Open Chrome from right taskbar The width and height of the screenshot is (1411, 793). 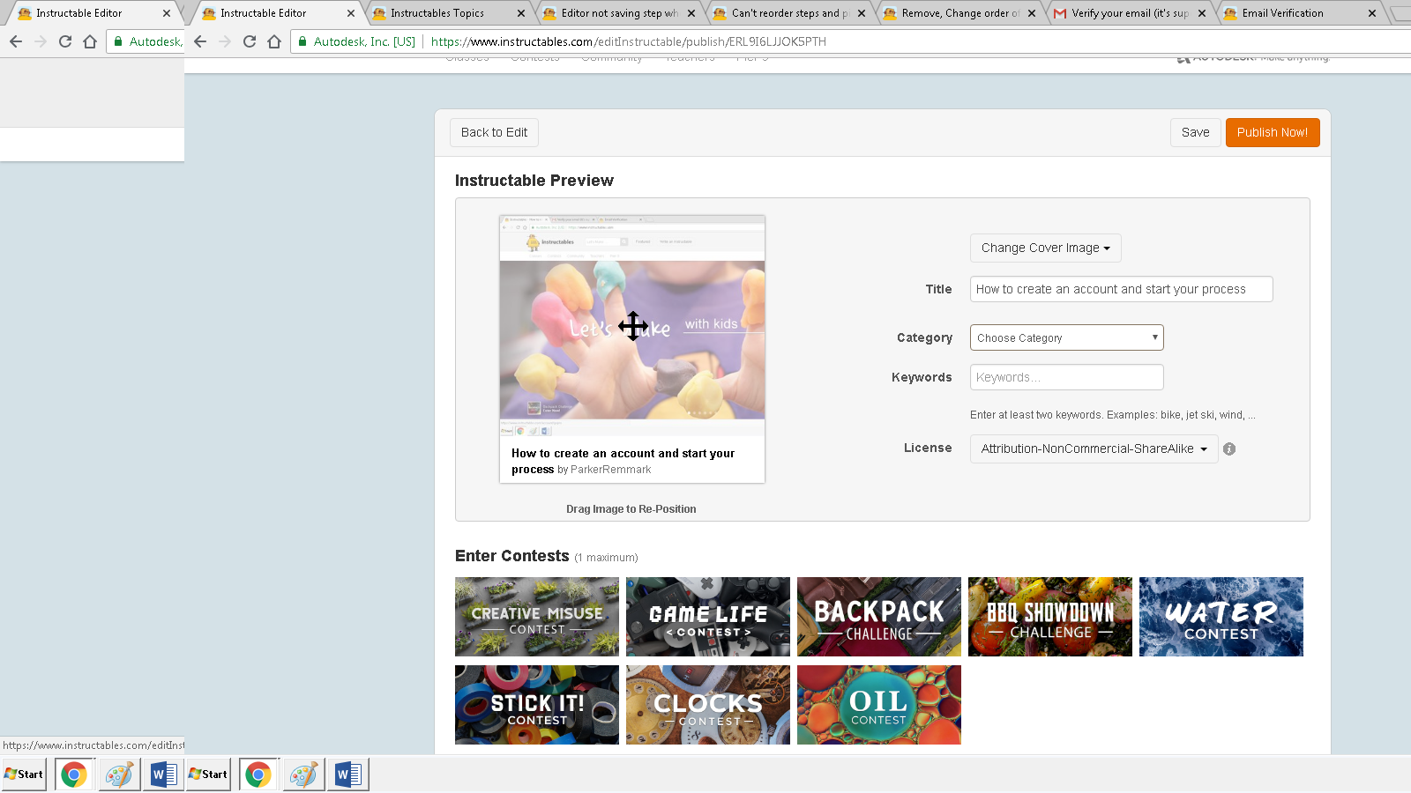[258, 774]
